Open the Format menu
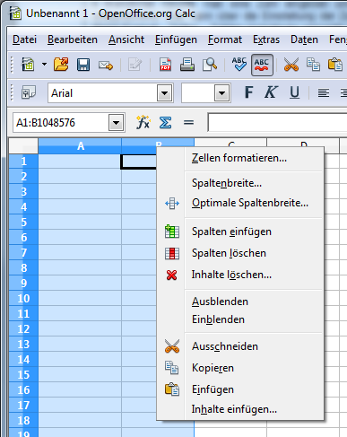 (225, 39)
